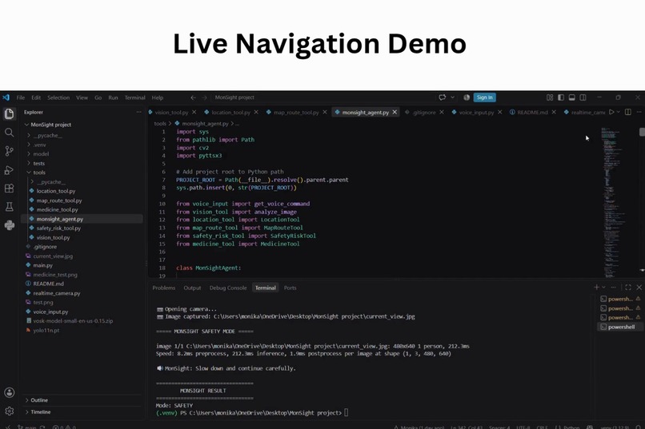The image size is (645, 429).
Task: Toggle the bottom Panel visibility
Action: coord(572,97)
